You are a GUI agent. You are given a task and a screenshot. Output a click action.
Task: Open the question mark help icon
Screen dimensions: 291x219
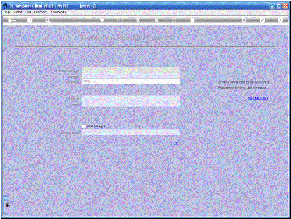point(30,20)
